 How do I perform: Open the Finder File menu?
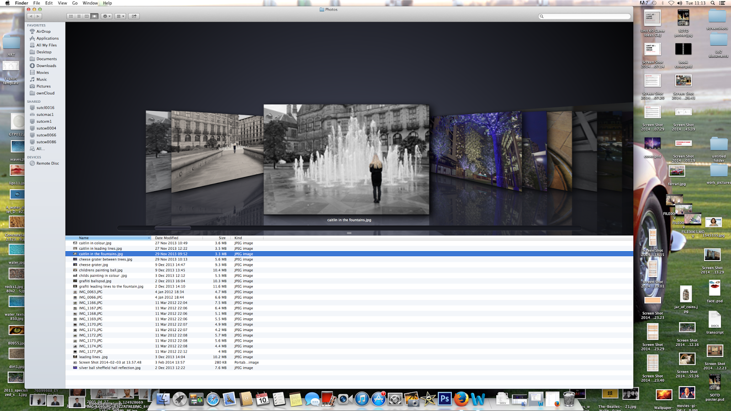[36, 3]
